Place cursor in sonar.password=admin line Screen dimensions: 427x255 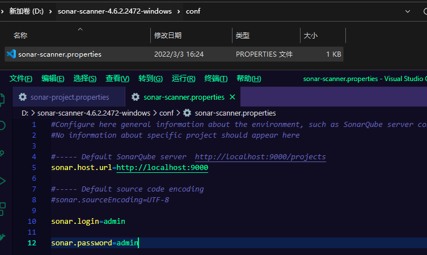(95, 243)
